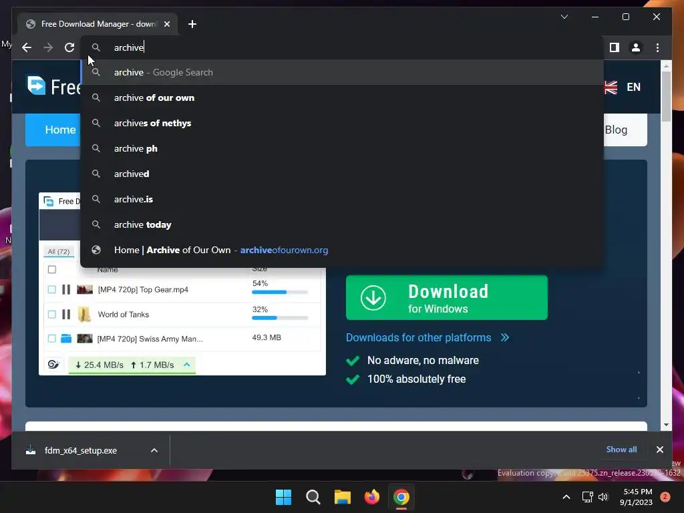Open a new tab with the plus button

coord(192,24)
